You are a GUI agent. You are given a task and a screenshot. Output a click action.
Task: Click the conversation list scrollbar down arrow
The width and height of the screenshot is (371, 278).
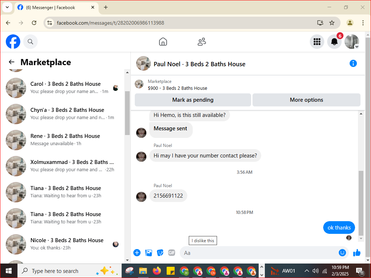[x=127, y=260]
